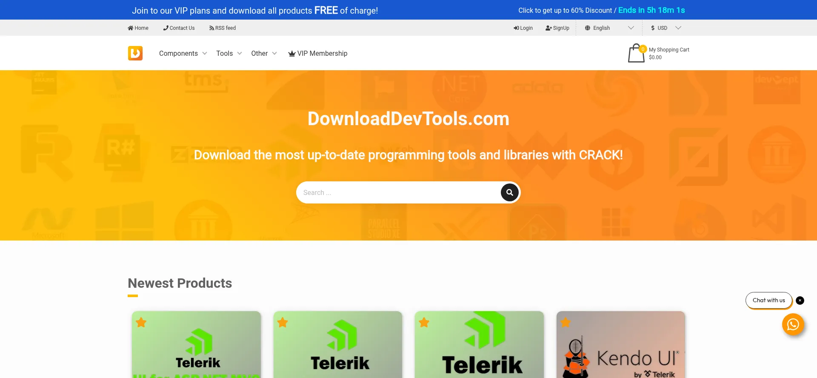Close the Chat with us bubble
Image resolution: width=817 pixels, height=378 pixels.
coord(800,301)
